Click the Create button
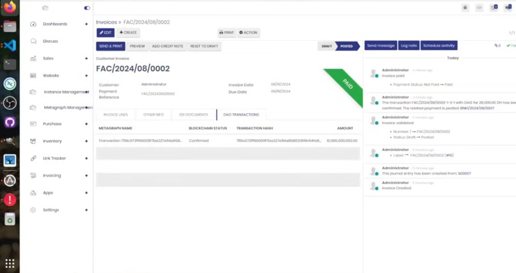 coord(128,33)
